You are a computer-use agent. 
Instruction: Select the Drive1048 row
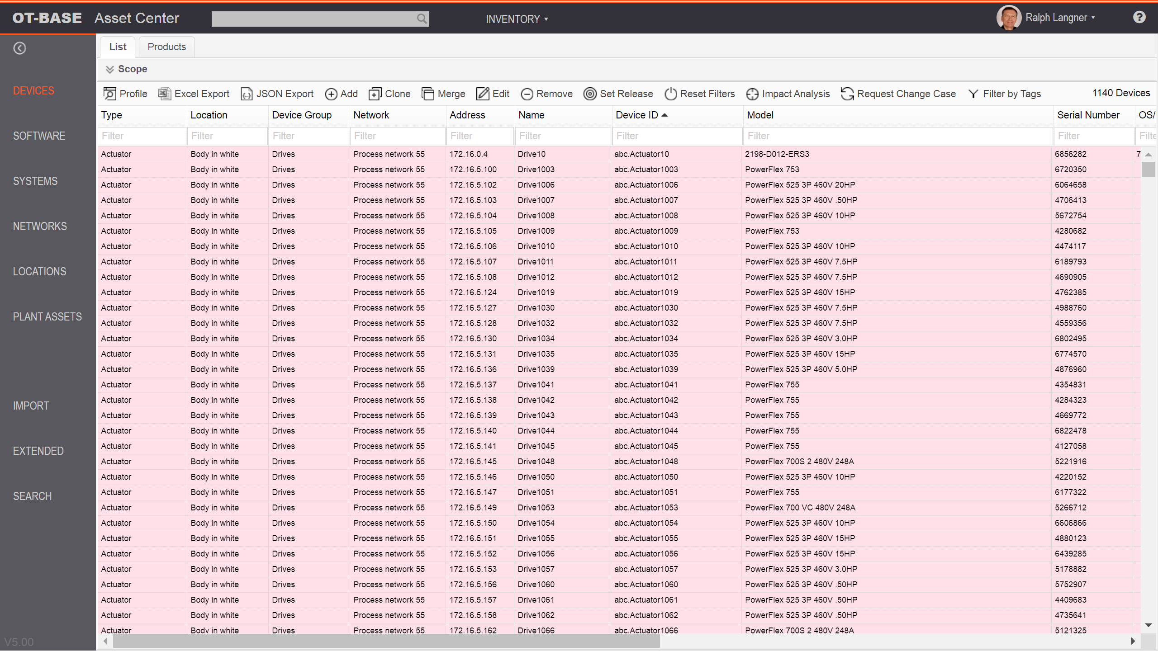[x=618, y=462]
